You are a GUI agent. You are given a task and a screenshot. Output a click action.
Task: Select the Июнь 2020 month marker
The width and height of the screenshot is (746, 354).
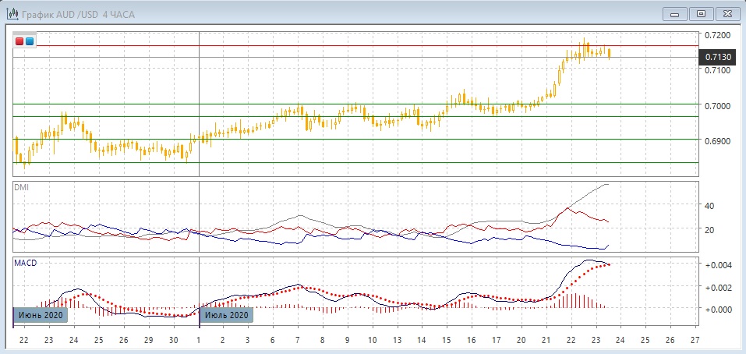pyautogui.click(x=41, y=315)
